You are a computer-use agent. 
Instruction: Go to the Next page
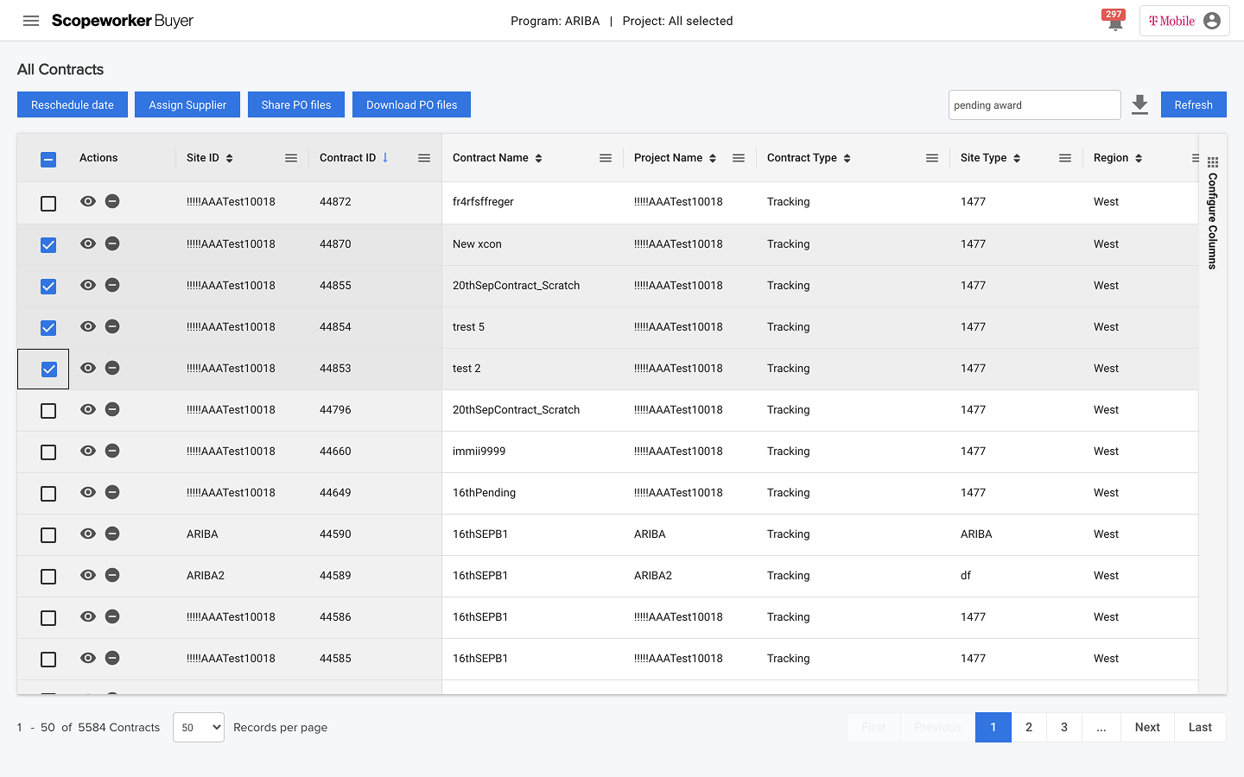pos(1147,727)
